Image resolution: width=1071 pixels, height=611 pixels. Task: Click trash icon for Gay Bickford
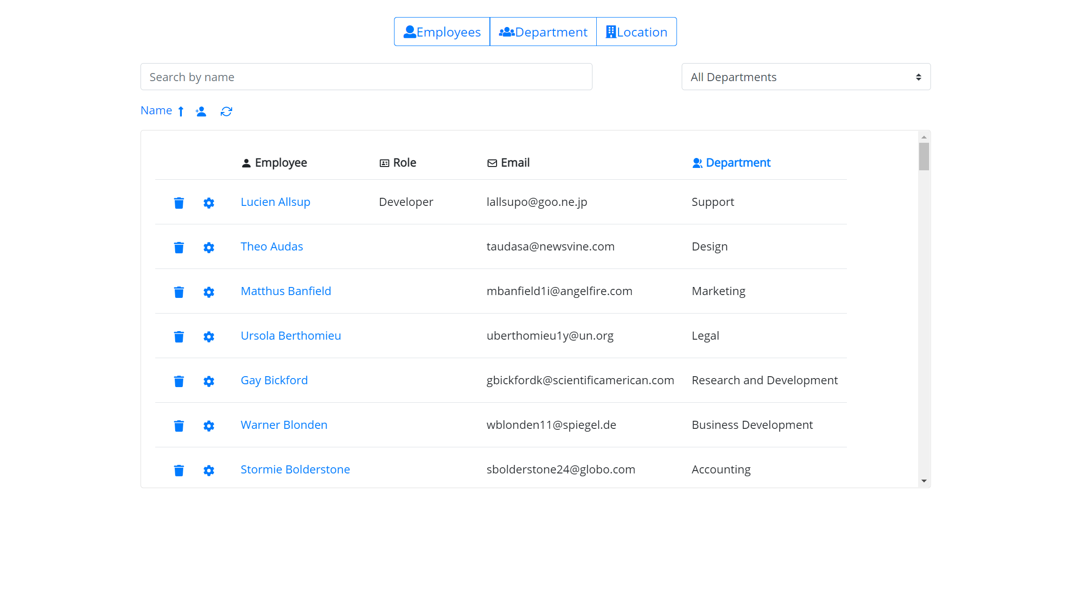178,381
